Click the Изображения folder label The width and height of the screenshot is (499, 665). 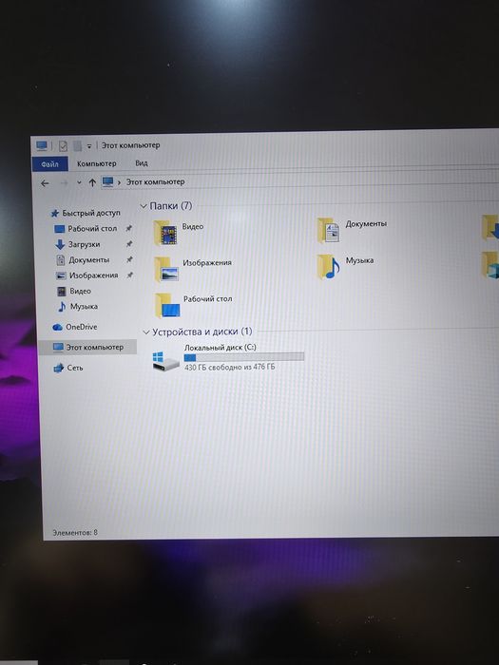(207, 262)
